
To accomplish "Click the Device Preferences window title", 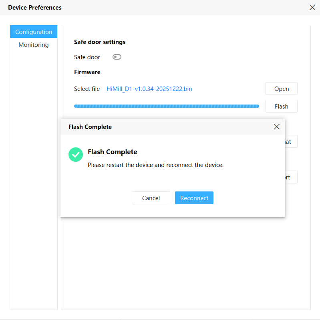I will pos(35,7).
